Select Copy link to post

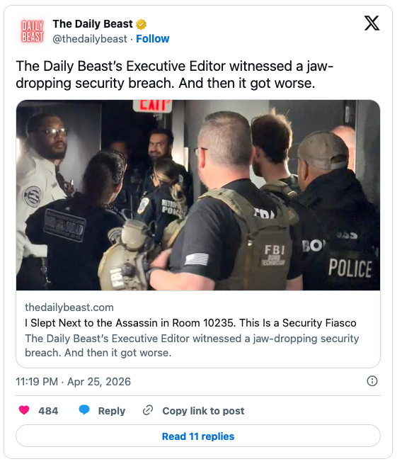203,411
